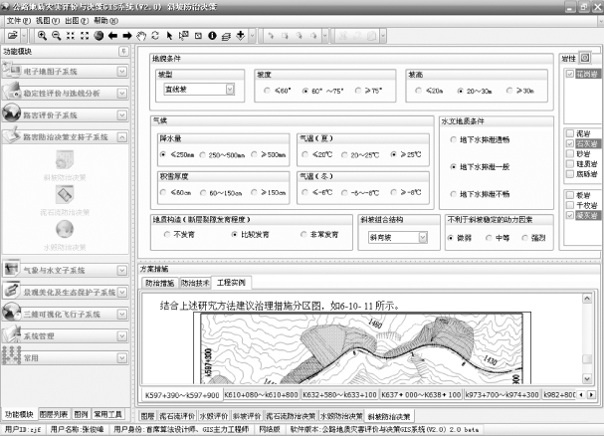Screen dimensions: 604x436
Task: Click the full extent globe icon
Action: (99, 36)
